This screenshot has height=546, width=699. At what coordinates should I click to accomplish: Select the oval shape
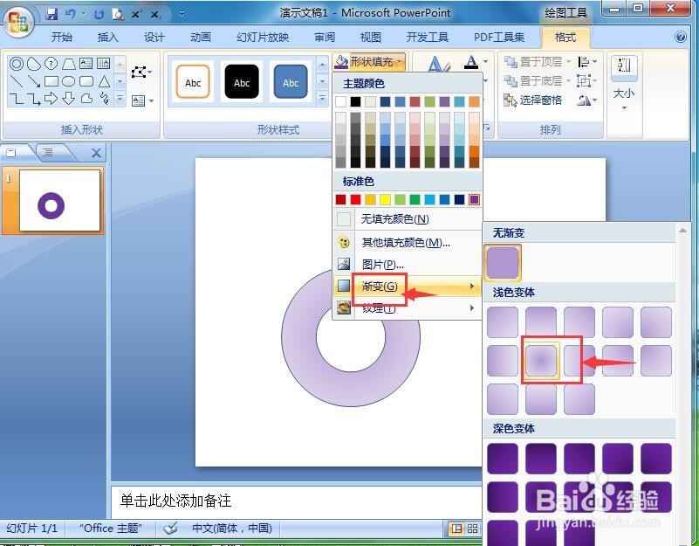pyautogui.click(x=69, y=81)
